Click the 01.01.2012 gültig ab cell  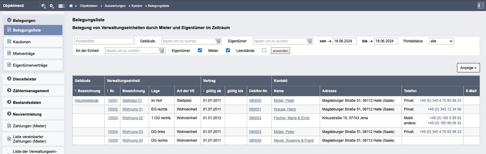[x=213, y=121]
